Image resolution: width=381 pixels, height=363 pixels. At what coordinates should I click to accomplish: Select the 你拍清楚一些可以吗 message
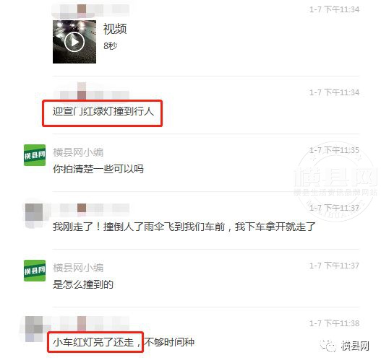point(98,169)
